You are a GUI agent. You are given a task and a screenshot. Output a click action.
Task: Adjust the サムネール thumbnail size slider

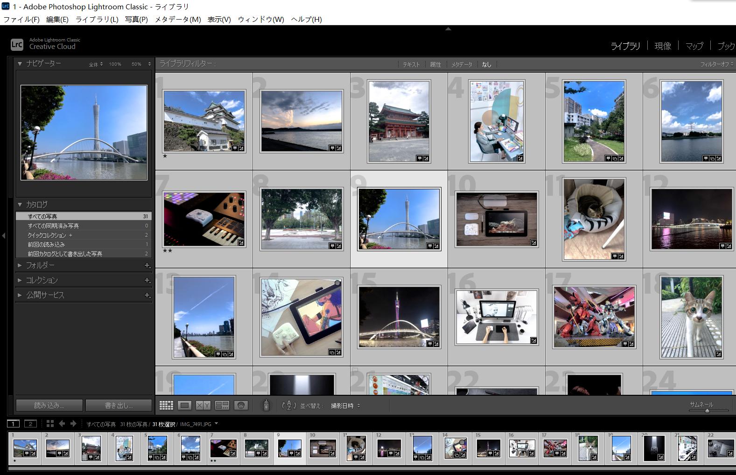(x=708, y=411)
